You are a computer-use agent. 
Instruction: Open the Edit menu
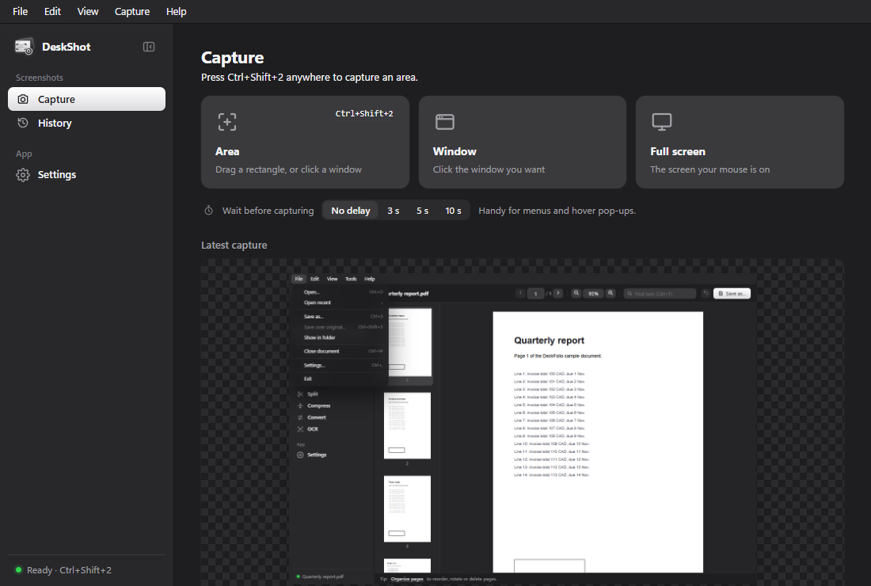tap(52, 11)
